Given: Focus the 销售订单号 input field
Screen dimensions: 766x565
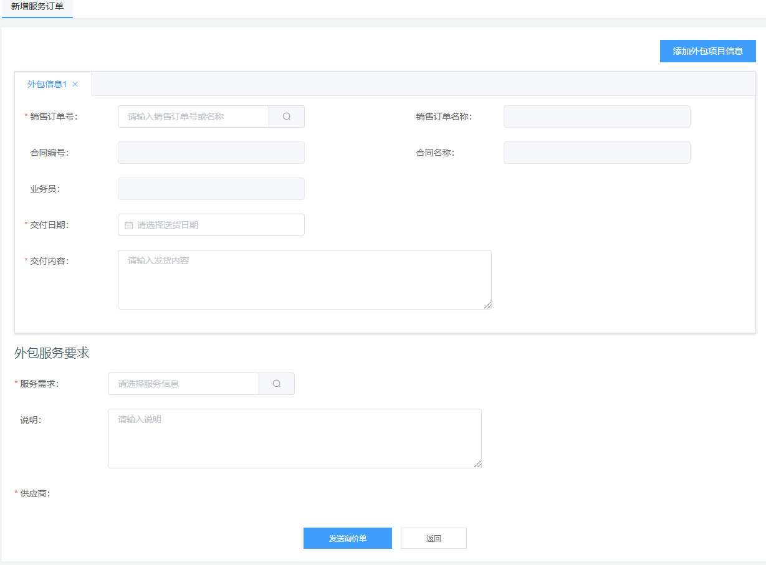Looking at the screenshot, I should (193, 116).
